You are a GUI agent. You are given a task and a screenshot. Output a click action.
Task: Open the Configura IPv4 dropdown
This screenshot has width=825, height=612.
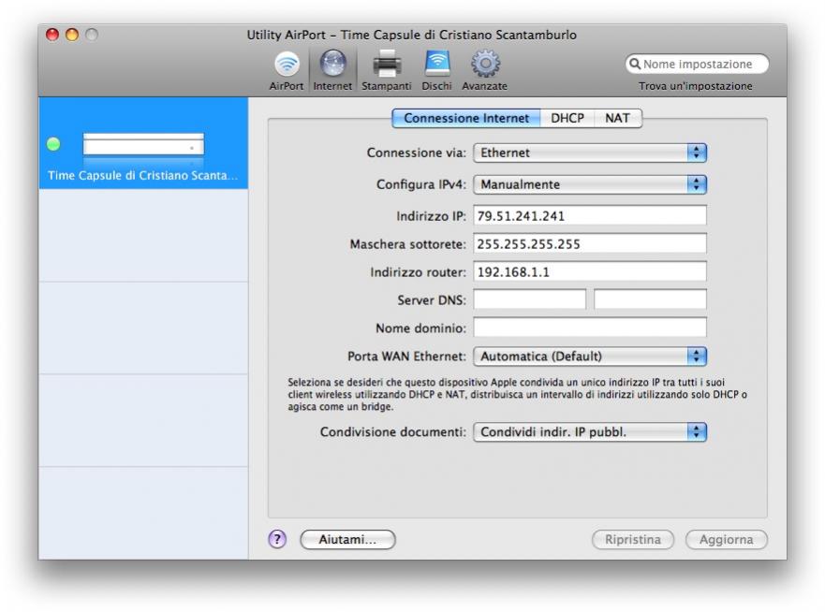(x=590, y=184)
